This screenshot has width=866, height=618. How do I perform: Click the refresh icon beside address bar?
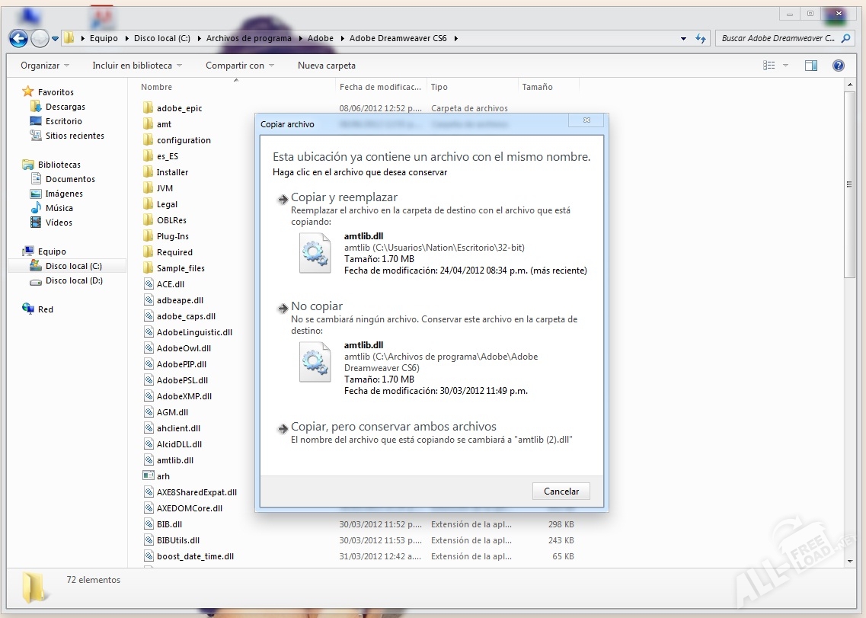click(x=701, y=38)
